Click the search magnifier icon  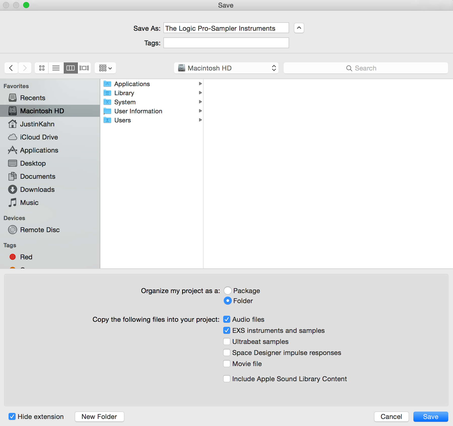pos(349,68)
